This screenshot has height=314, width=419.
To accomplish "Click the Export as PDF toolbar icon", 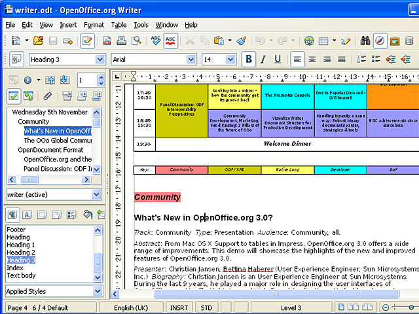I will 105,41.
